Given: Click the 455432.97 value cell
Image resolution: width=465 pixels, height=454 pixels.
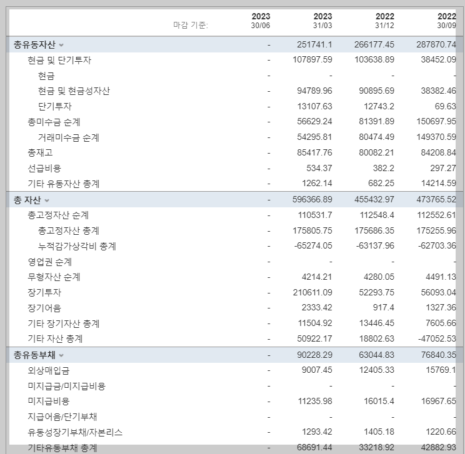Looking at the screenshot, I should 374,199.
